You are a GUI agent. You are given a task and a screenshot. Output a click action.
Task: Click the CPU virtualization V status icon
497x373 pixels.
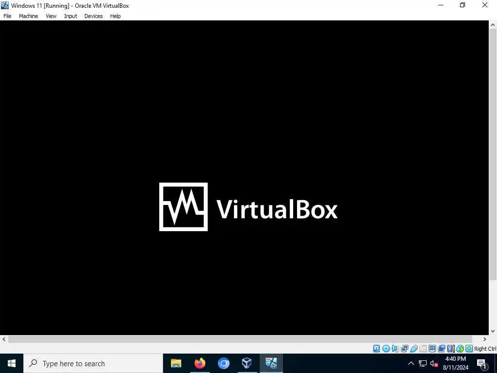tap(450, 349)
